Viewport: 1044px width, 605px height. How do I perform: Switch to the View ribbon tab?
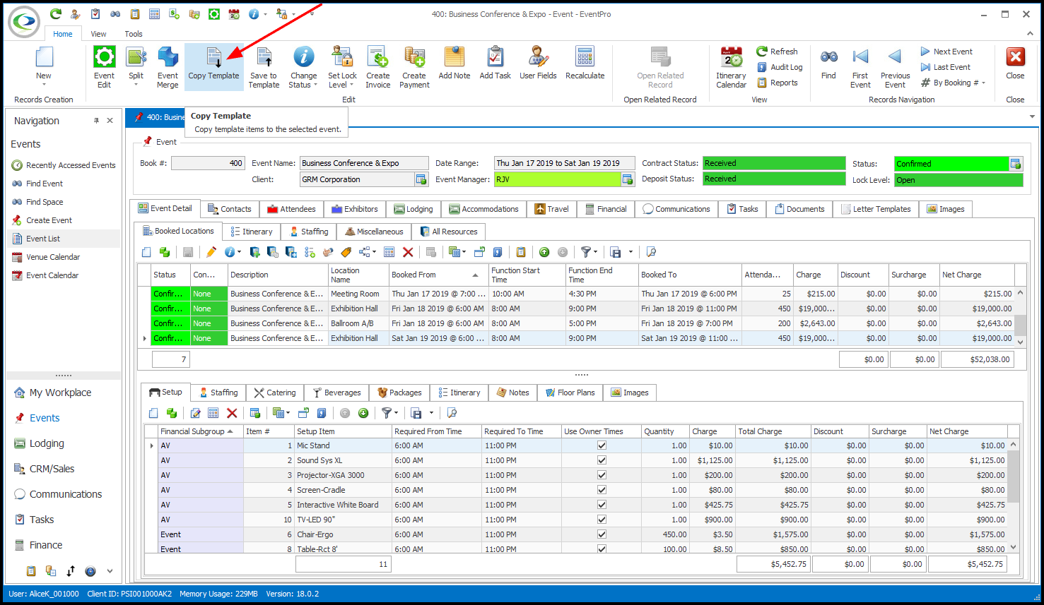98,34
